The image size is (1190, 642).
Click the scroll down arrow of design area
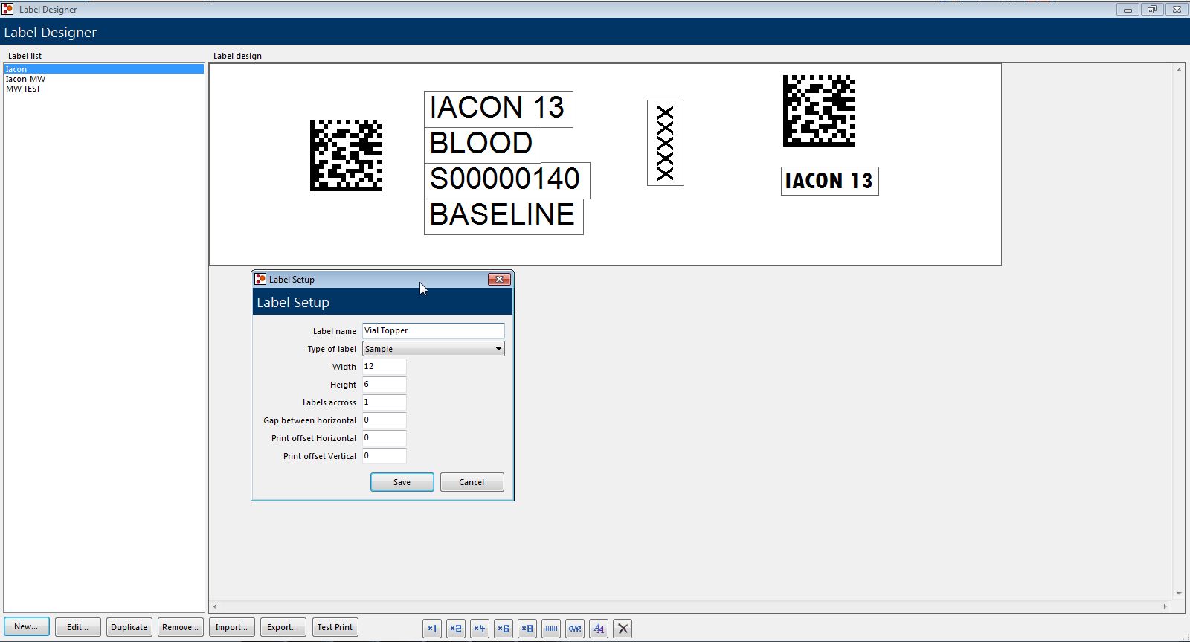click(x=1179, y=594)
